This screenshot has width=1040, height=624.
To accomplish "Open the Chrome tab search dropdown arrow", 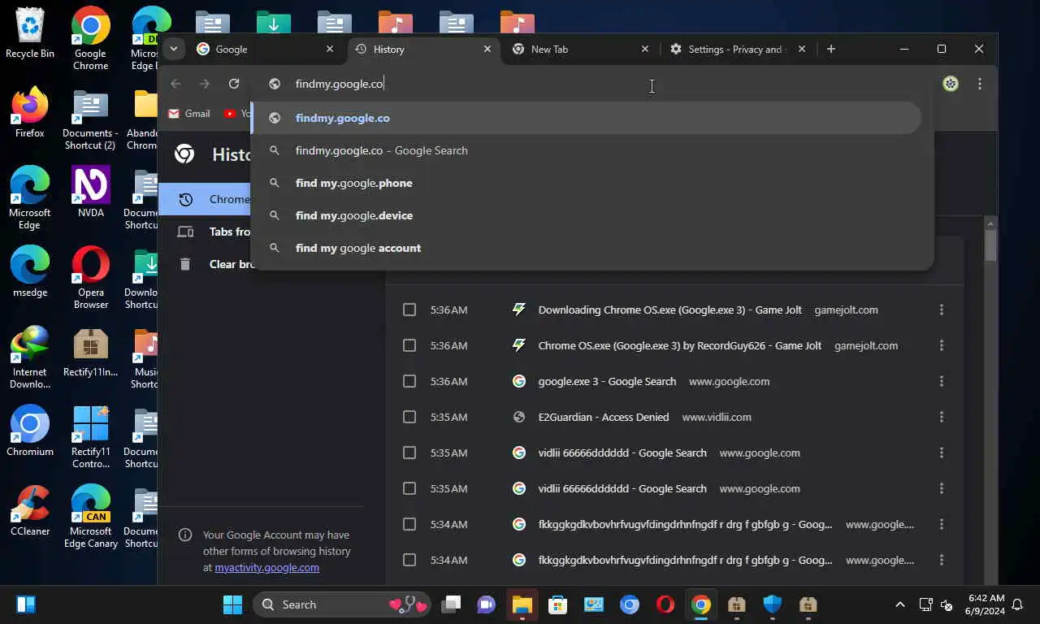I will (x=173, y=49).
